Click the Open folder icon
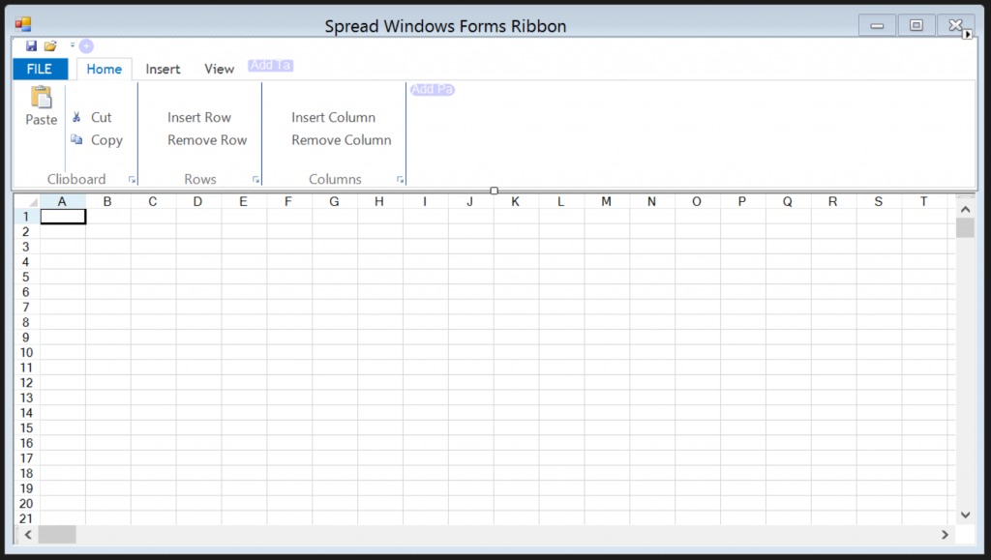 pyautogui.click(x=50, y=46)
